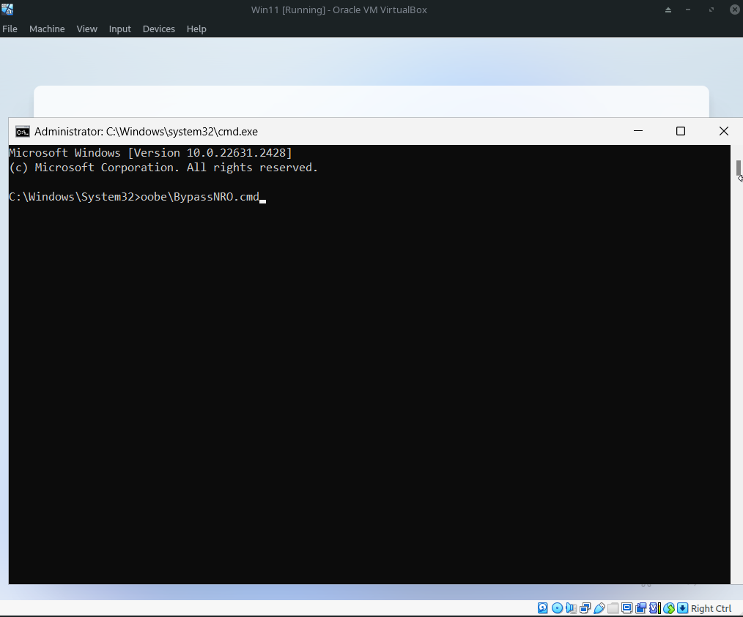743x617 pixels.
Task: Click the mouse integration status icon
Action: tap(668, 608)
